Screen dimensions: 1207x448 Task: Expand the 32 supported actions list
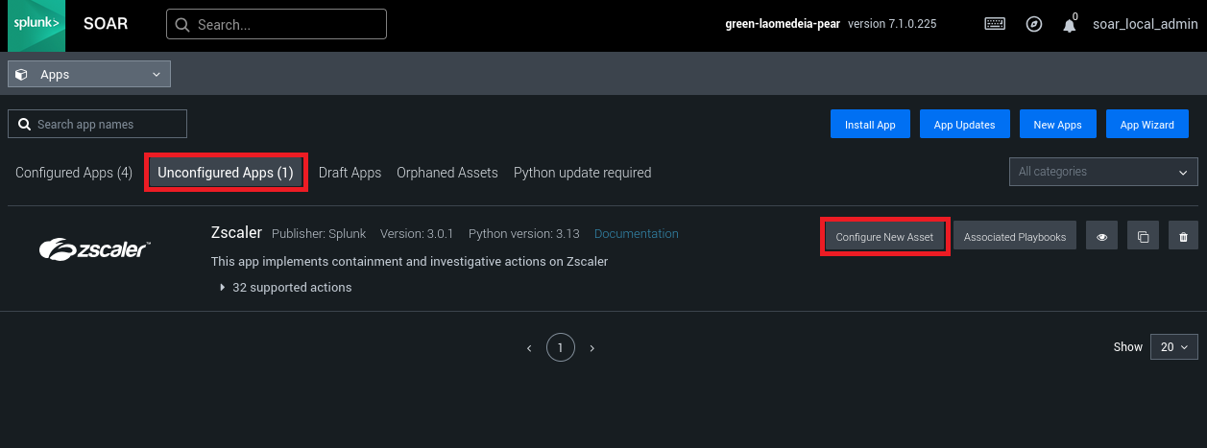pos(286,287)
